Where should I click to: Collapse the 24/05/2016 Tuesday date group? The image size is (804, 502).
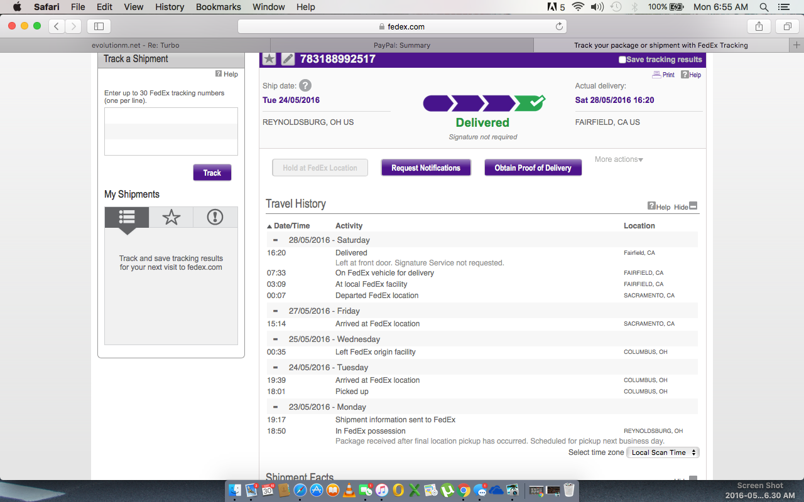(275, 368)
